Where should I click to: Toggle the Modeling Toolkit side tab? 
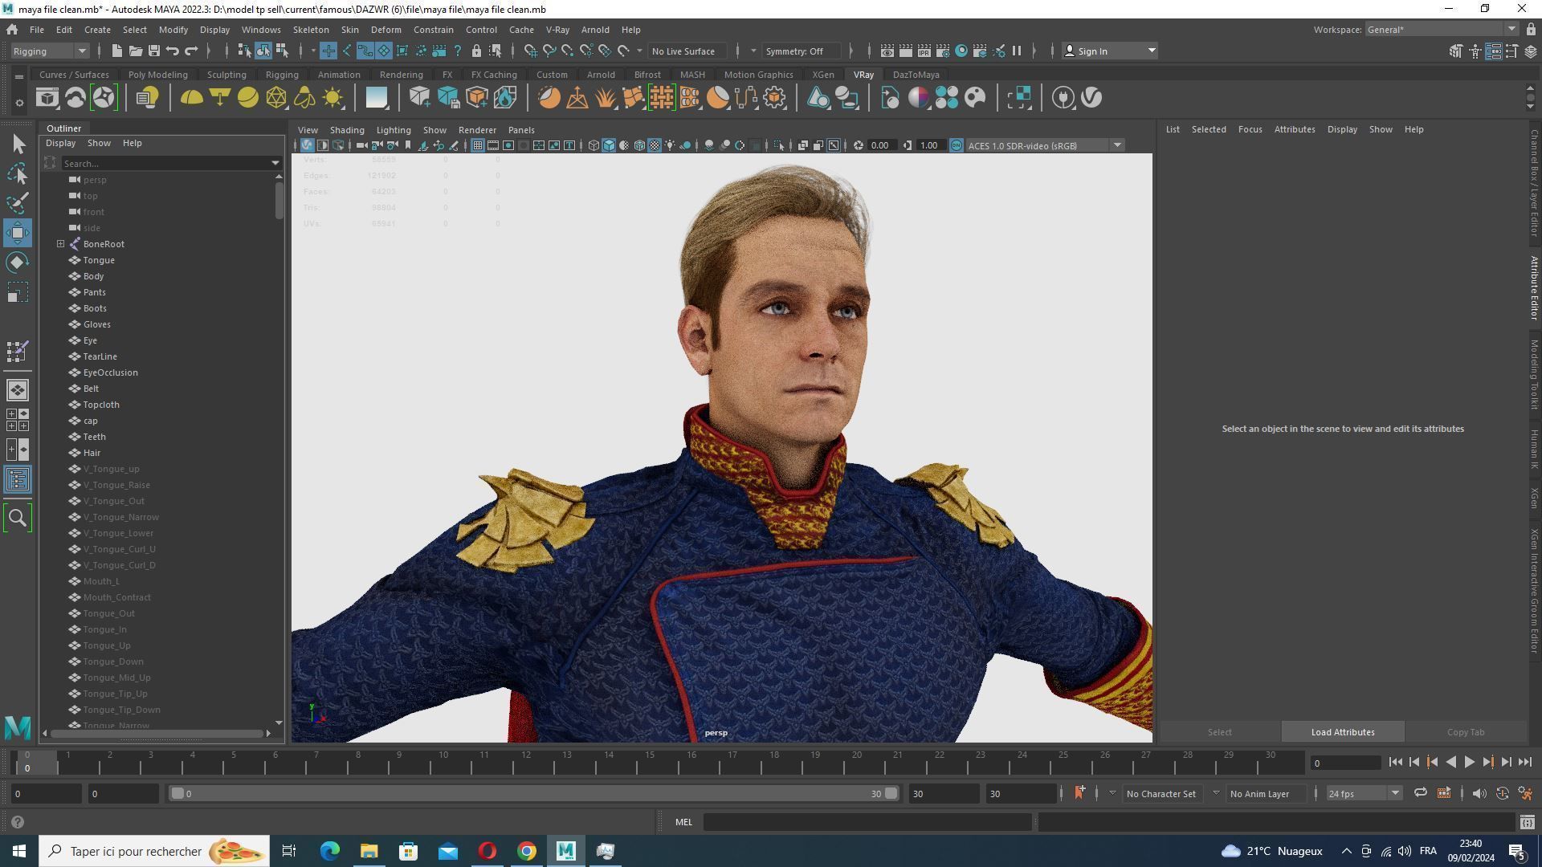click(1533, 374)
